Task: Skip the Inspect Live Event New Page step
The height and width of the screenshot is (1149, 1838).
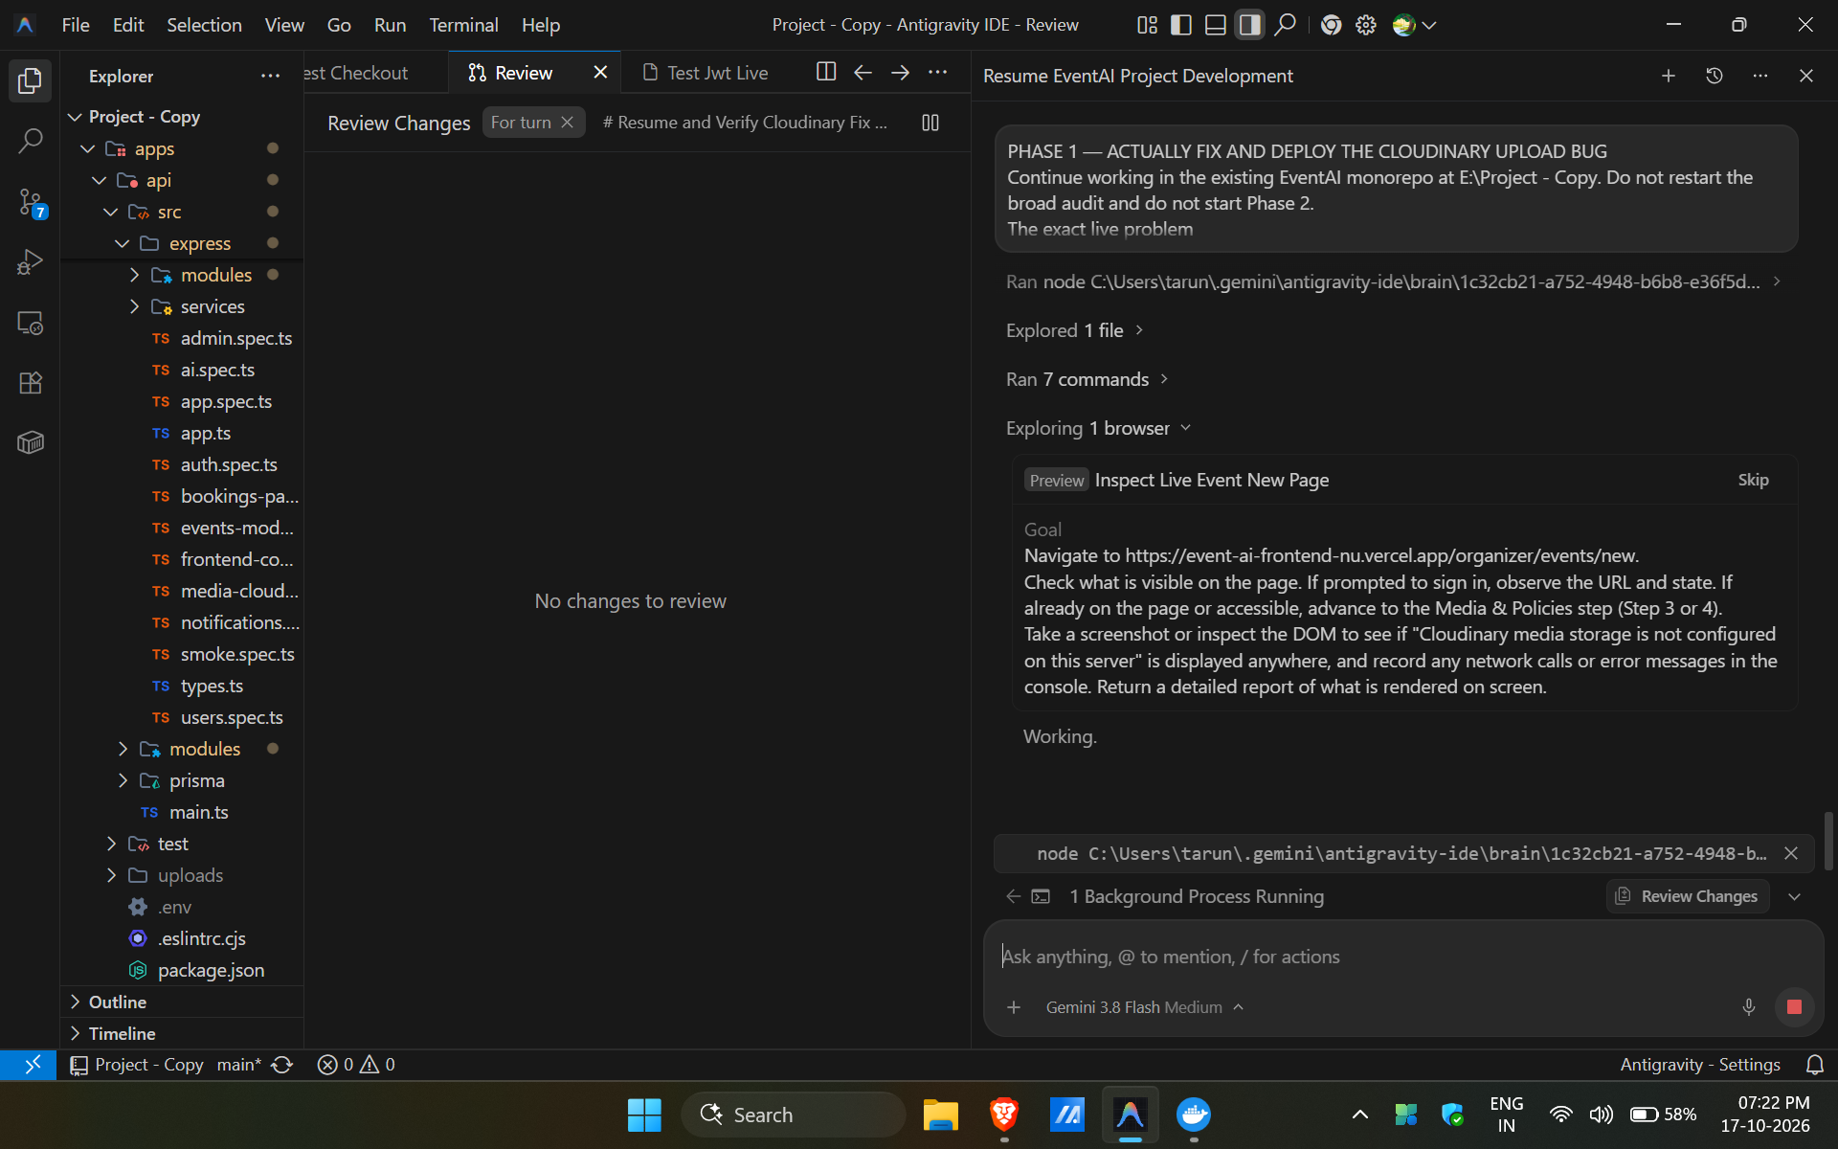Action: point(1753,480)
